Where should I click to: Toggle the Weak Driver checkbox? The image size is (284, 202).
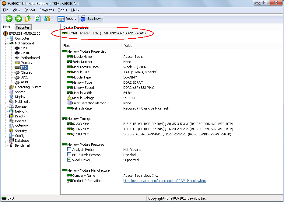pyautogui.click(x=69, y=160)
